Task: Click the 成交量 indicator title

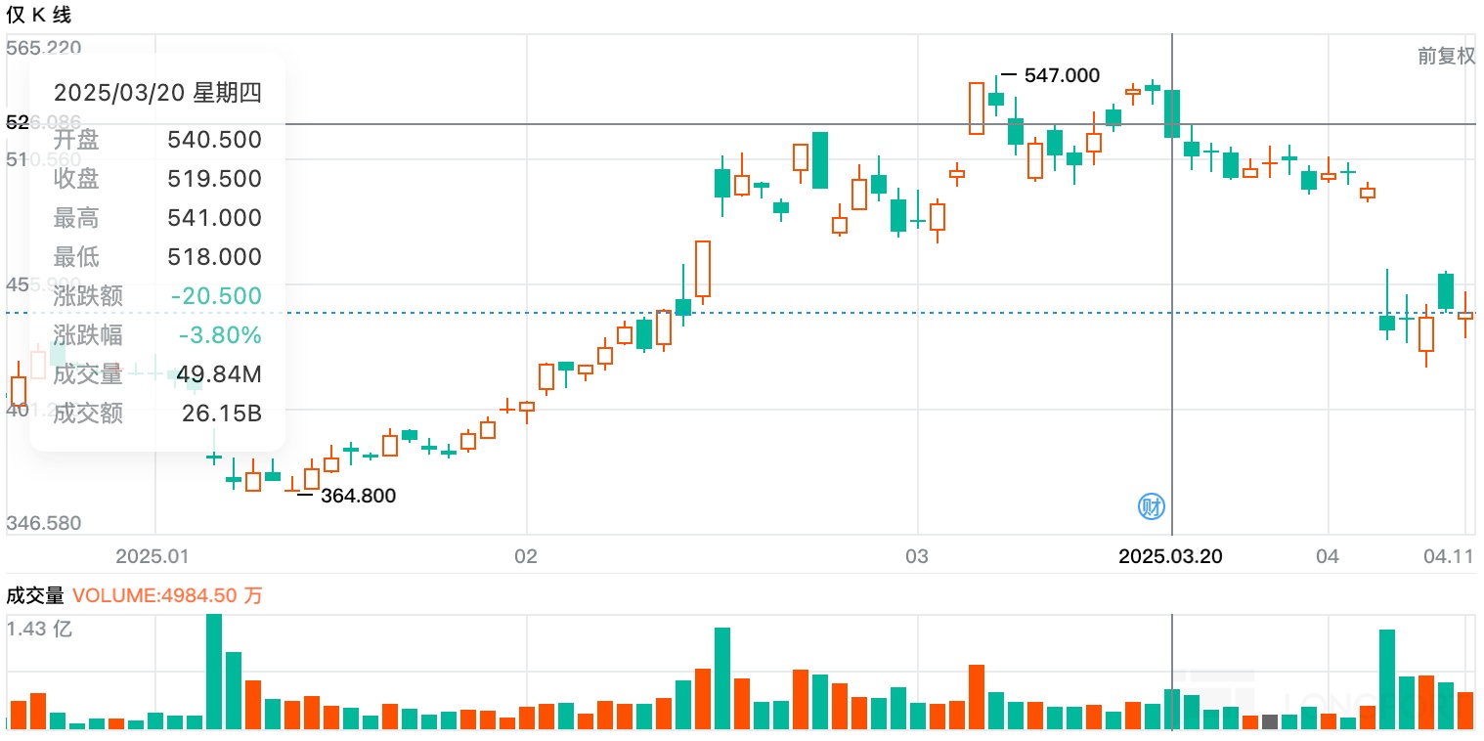Action: pyautogui.click(x=35, y=595)
